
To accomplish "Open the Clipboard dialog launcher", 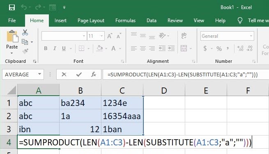I will click(34, 61).
